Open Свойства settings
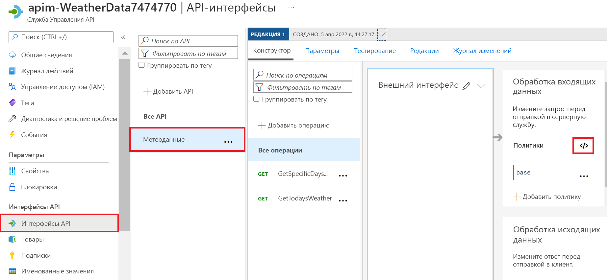Image resolution: width=607 pixels, height=280 pixels. tap(35, 171)
